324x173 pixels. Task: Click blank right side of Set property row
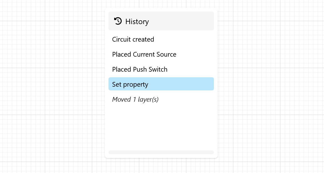click(188, 84)
